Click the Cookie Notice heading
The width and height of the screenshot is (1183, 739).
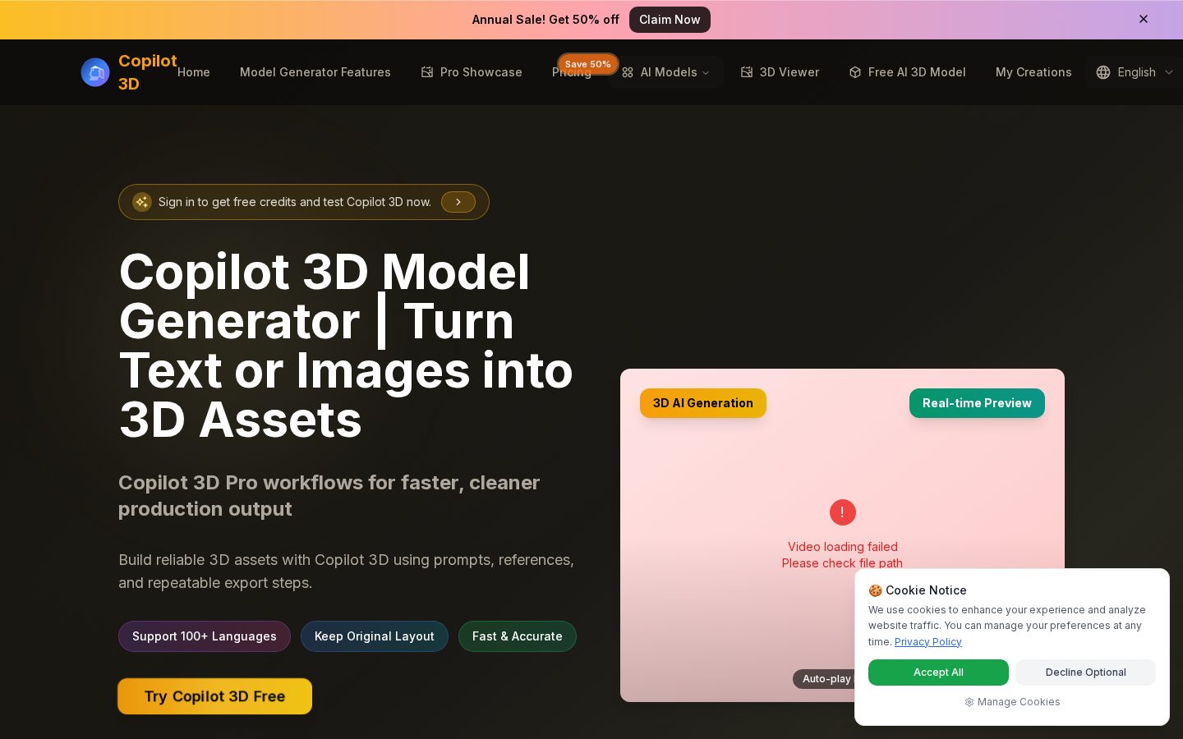click(918, 590)
